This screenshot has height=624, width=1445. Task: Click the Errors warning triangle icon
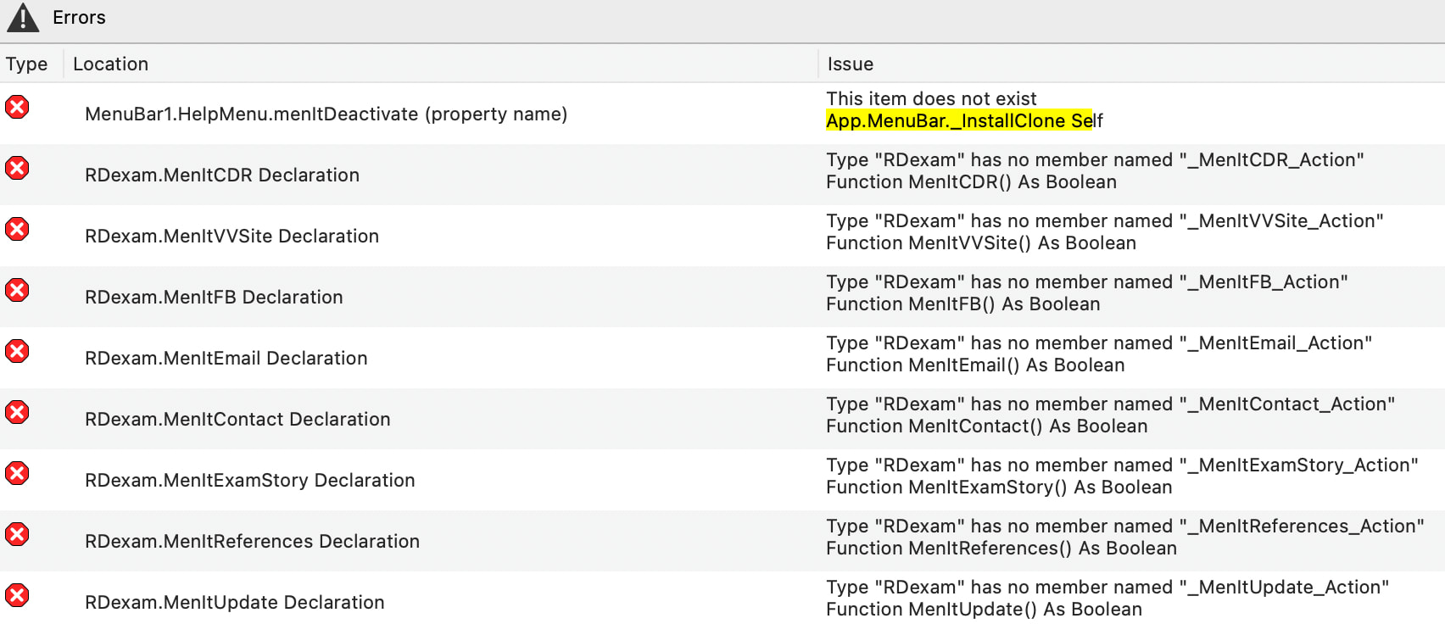(x=23, y=18)
